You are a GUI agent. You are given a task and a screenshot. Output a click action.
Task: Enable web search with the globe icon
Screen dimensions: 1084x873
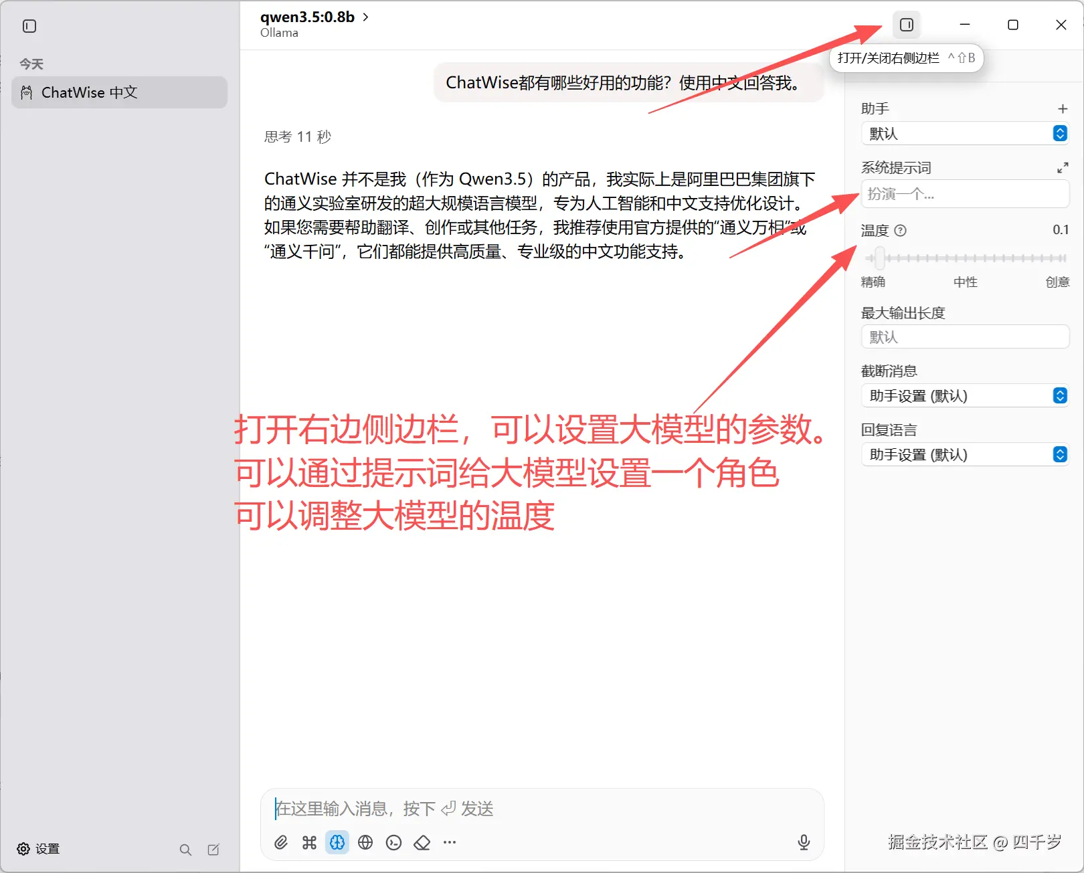365,842
